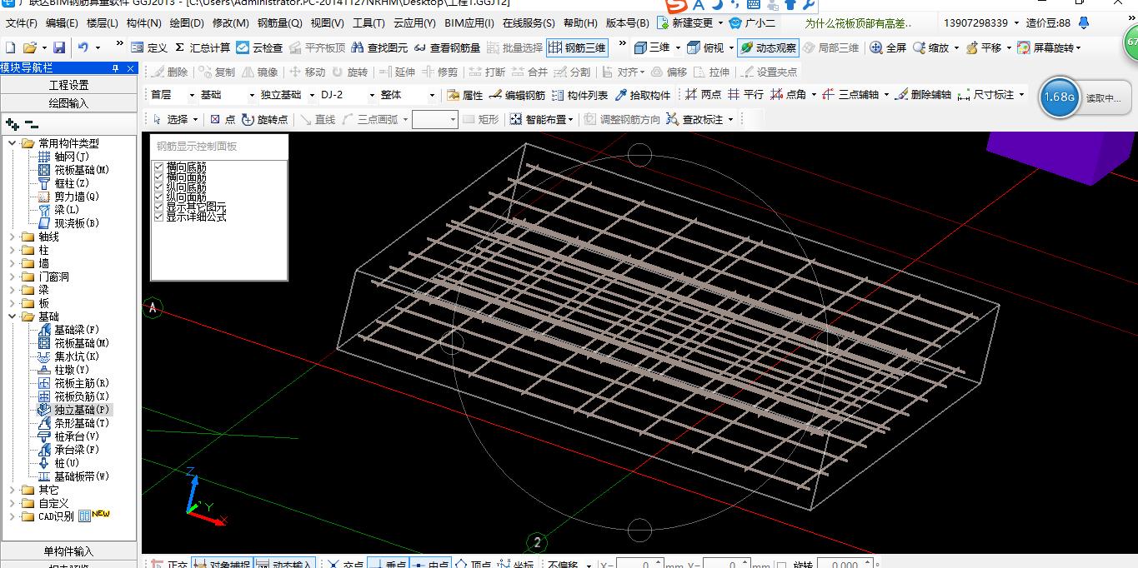Open 钢筋量(Q) menu
The height and width of the screenshot is (568, 1138).
279,23
